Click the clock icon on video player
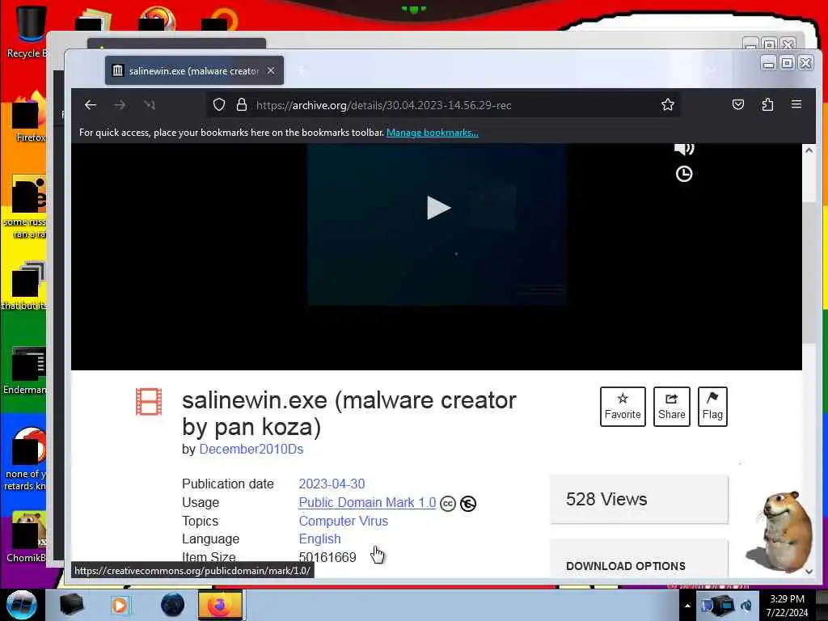 684,174
